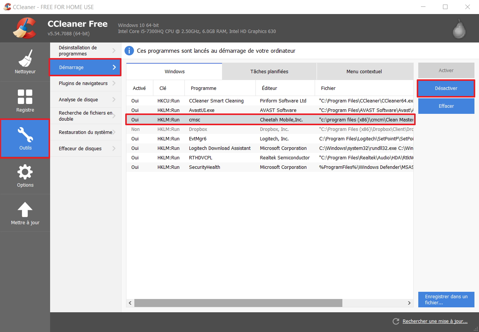Sort by the Éditeur column header
The height and width of the screenshot is (332, 479).
point(285,88)
